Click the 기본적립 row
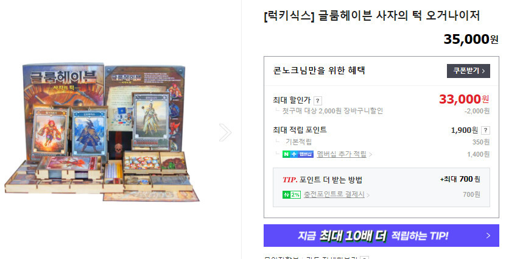Image resolution: width=520 pixels, height=259 pixels. tap(381, 142)
